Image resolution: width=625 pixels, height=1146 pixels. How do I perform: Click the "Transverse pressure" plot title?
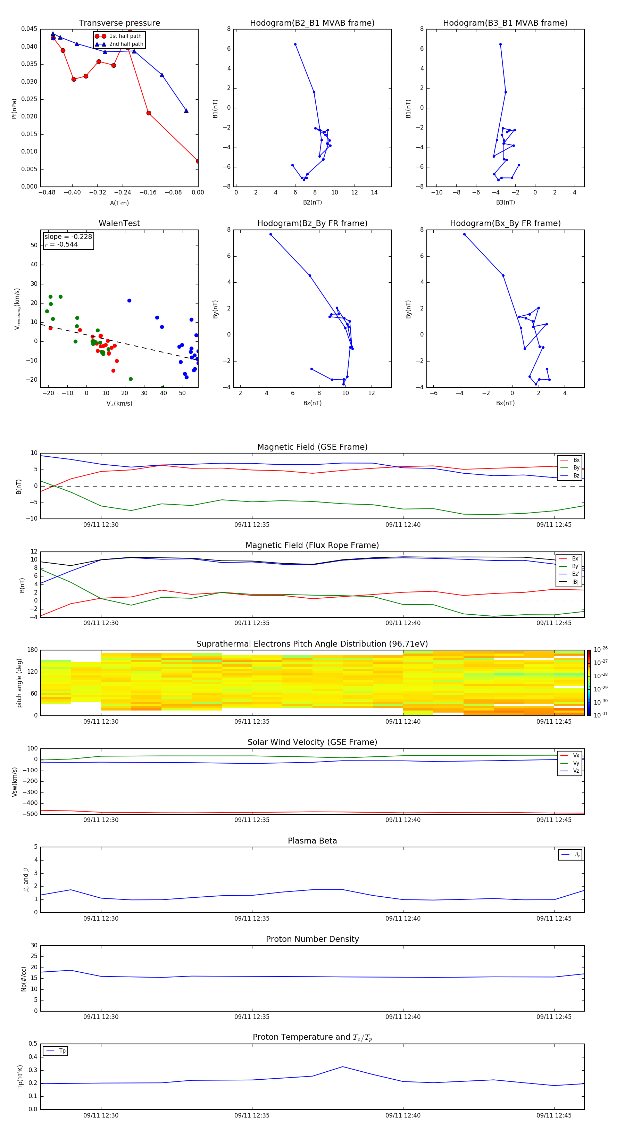(x=119, y=23)
